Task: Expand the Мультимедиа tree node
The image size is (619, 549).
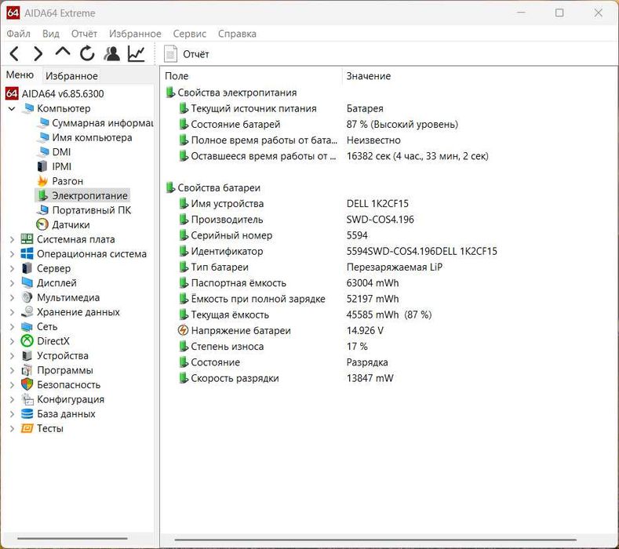Action: (12, 297)
